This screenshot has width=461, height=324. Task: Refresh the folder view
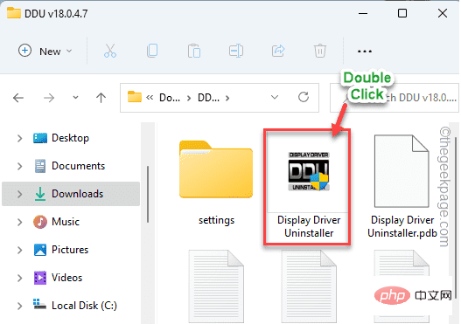coord(304,97)
